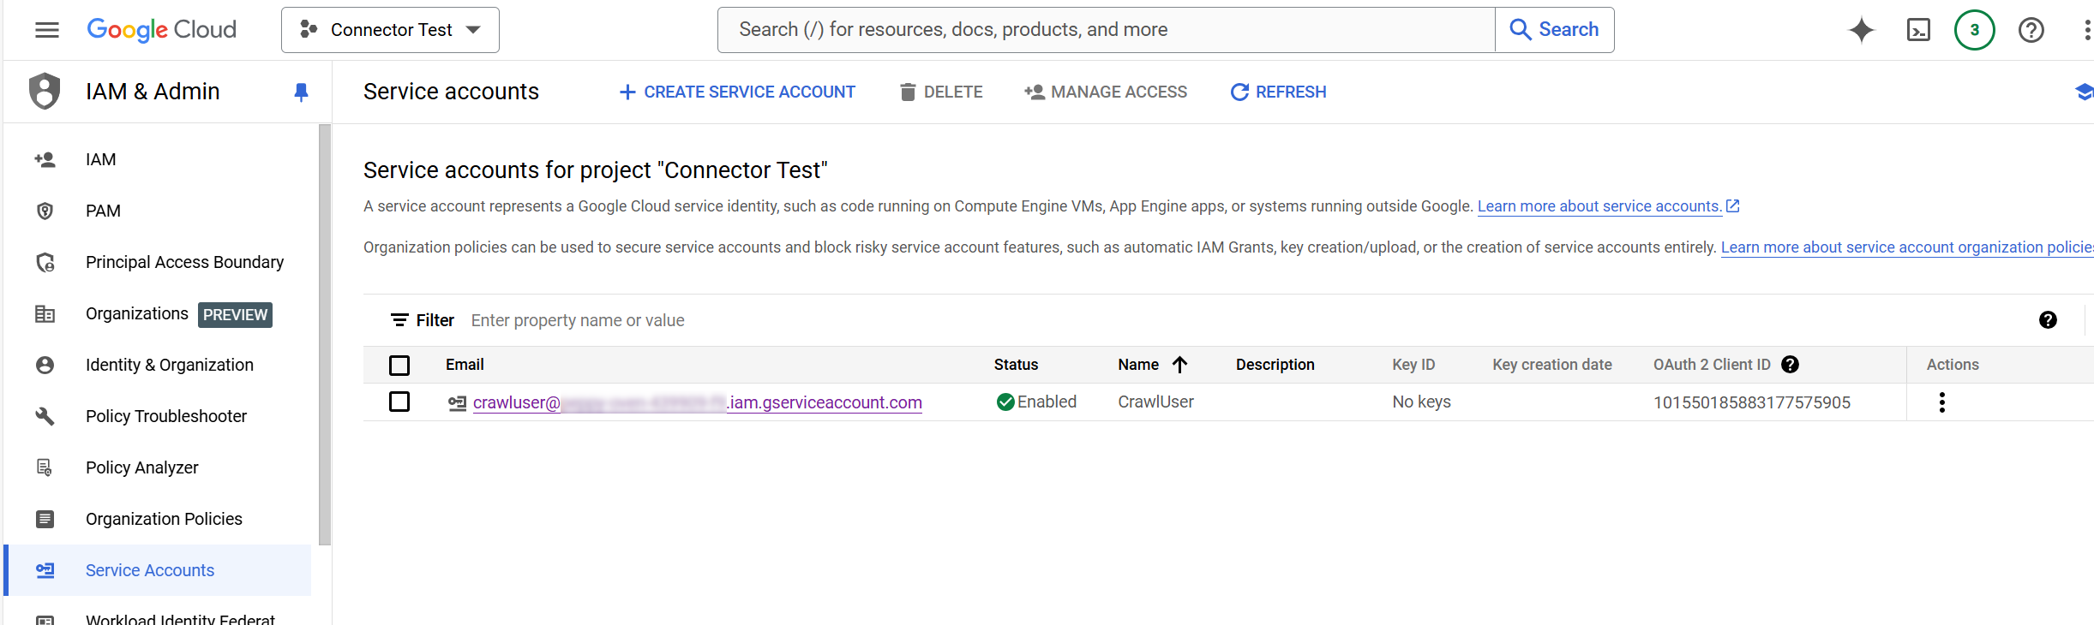Image resolution: width=2094 pixels, height=625 pixels.
Task: Open the crawluser service account email link
Action: tap(698, 402)
